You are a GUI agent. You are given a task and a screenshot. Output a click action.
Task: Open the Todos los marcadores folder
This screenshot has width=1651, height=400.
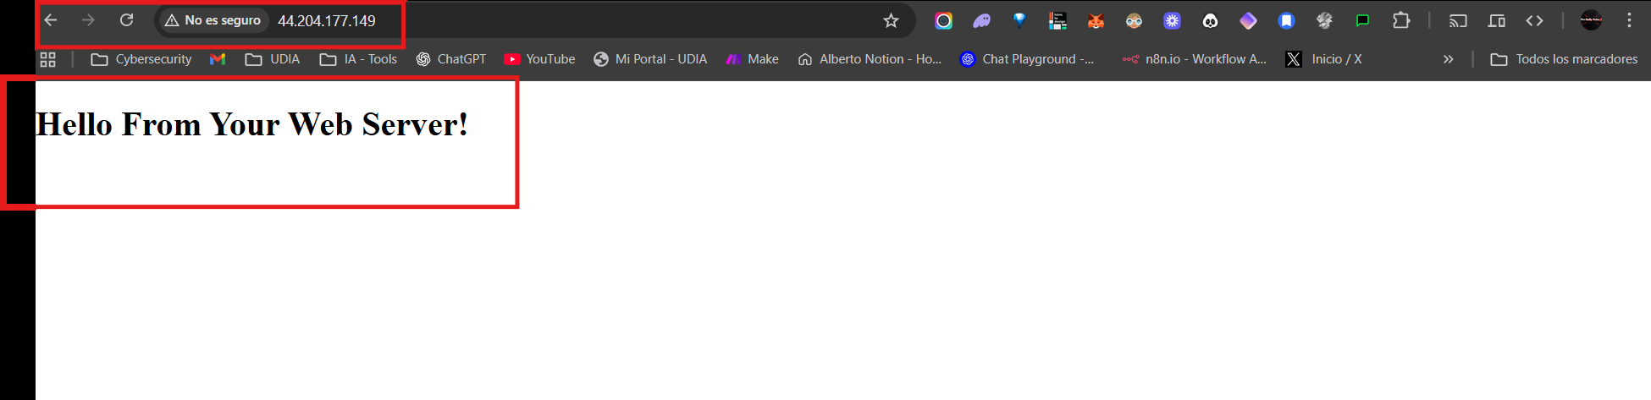pyautogui.click(x=1564, y=59)
